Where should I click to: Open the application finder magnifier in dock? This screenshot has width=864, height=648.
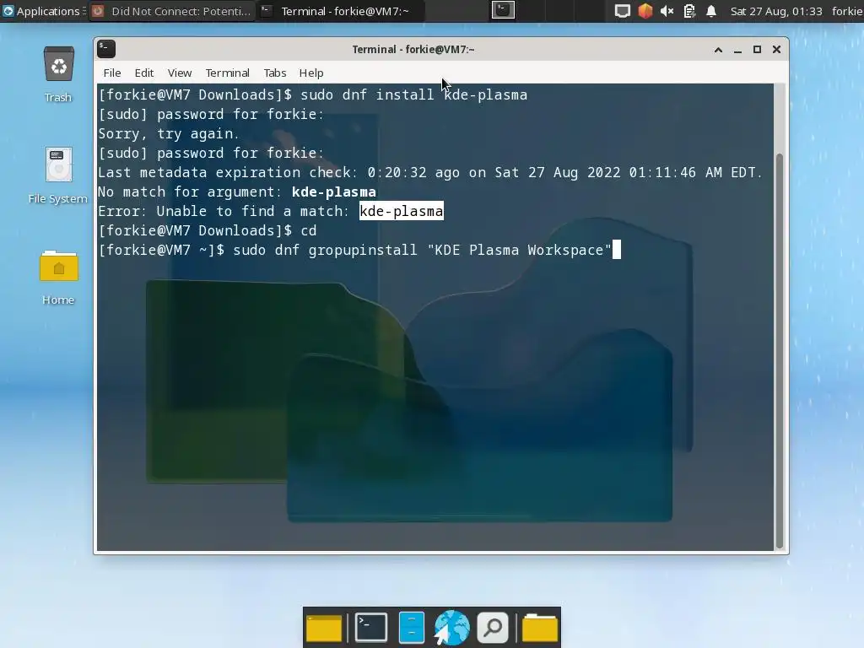pyautogui.click(x=493, y=627)
